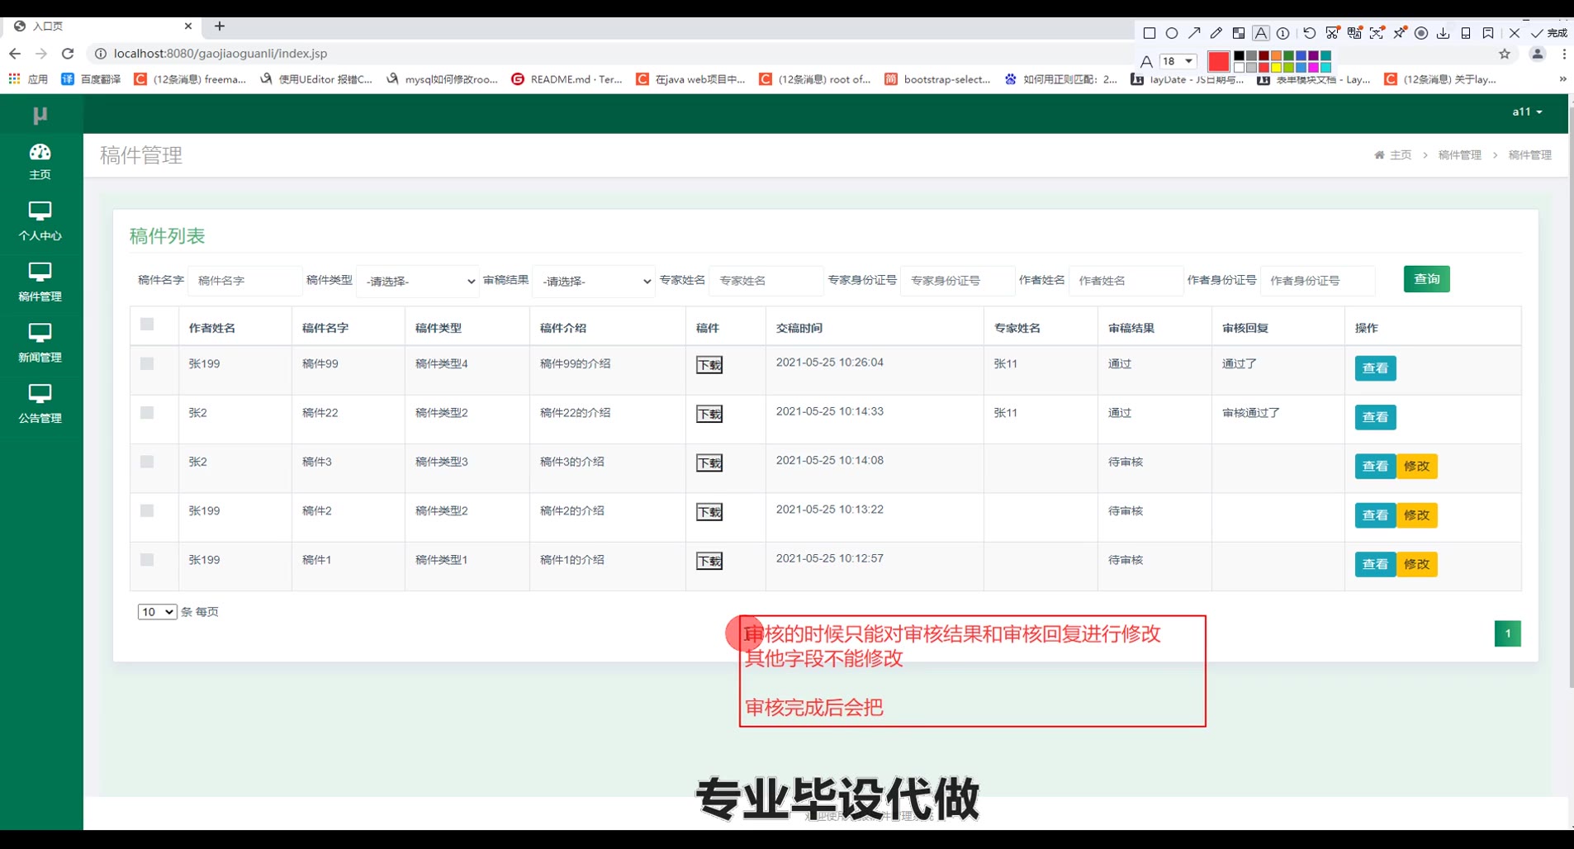Click the translate screenshot icon
The image size is (1574, 849).
point(1355,33)
